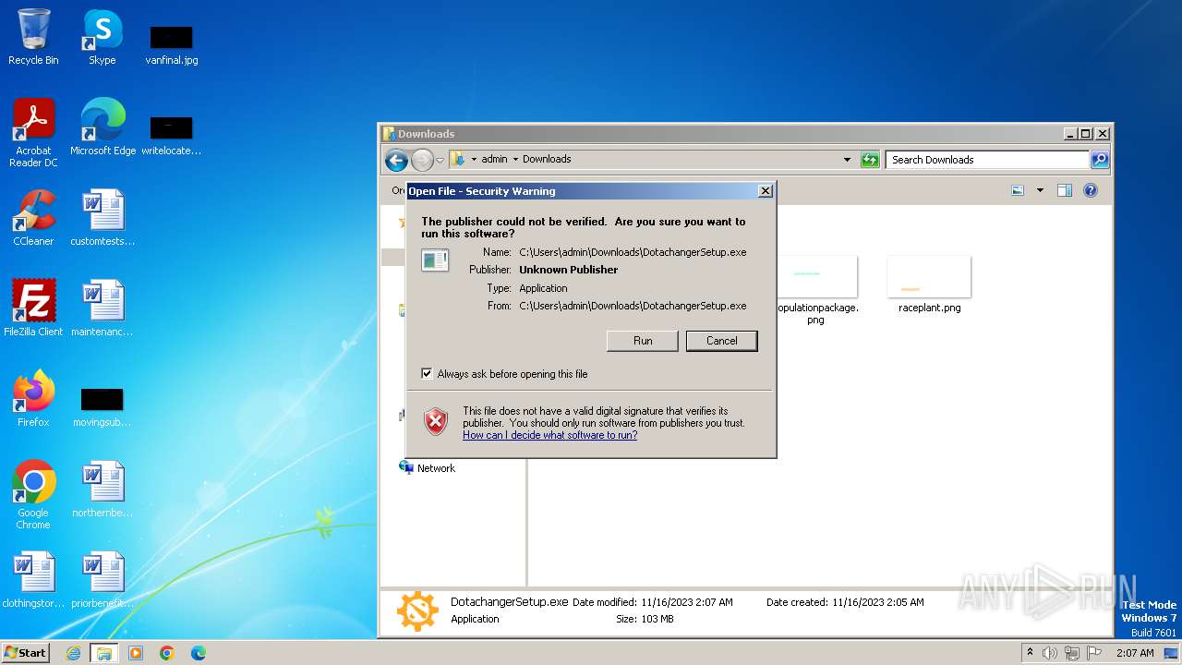Uncheck Always ask before opening this file

tap(427, 374)
